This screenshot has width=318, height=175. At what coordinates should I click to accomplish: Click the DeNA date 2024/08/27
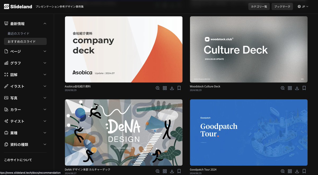click(70, 173)
